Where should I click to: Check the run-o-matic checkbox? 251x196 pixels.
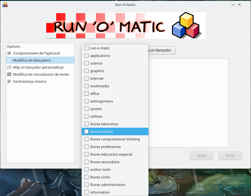click(86, 48)
